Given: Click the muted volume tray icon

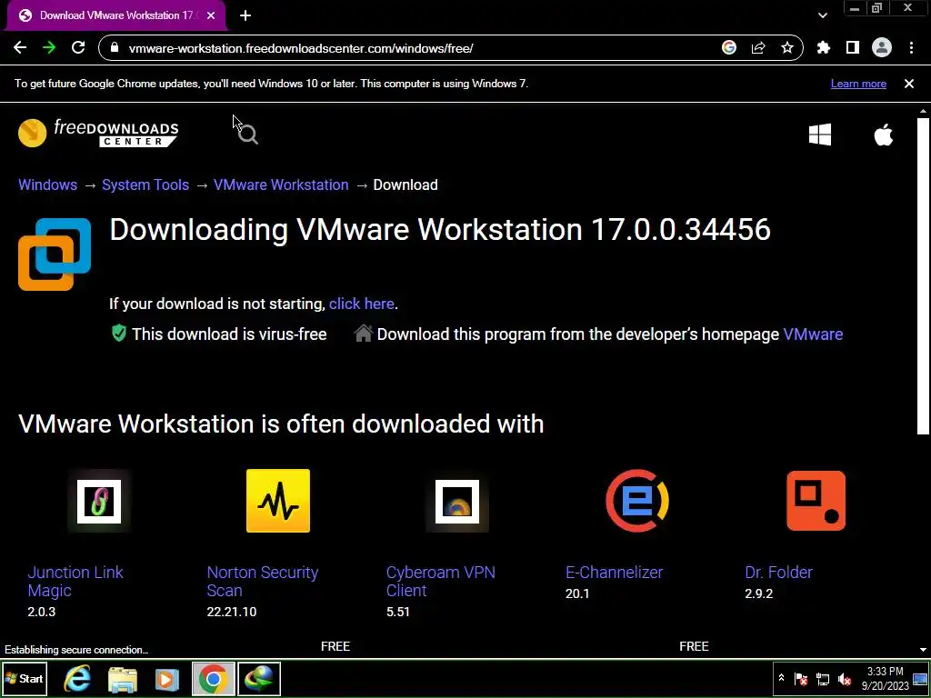Looking at the screenshot, I should pyautogui.click(x=845, y=679).
